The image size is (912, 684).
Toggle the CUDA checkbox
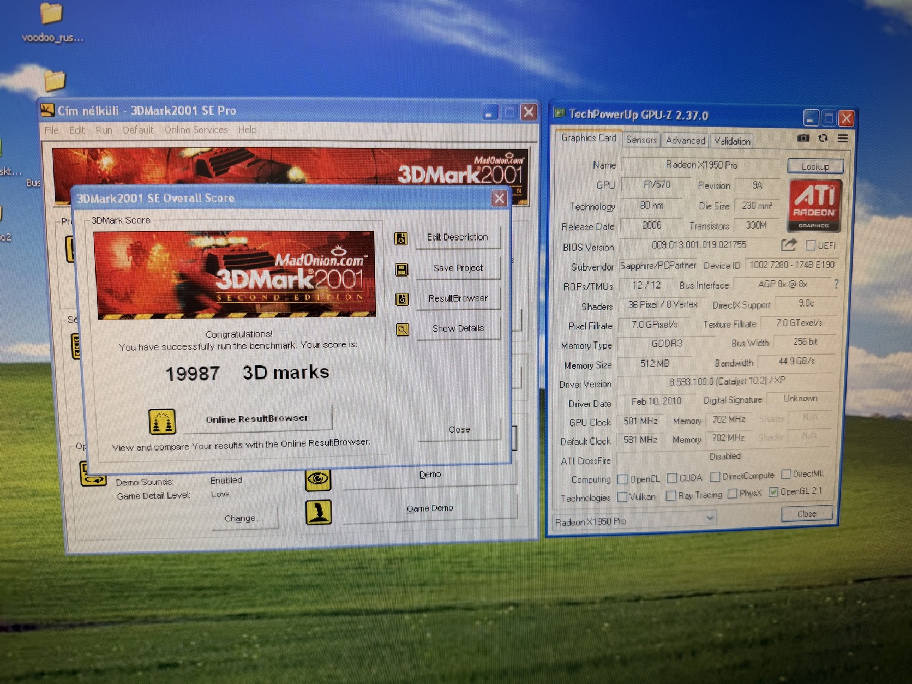[x=672, y=478]
